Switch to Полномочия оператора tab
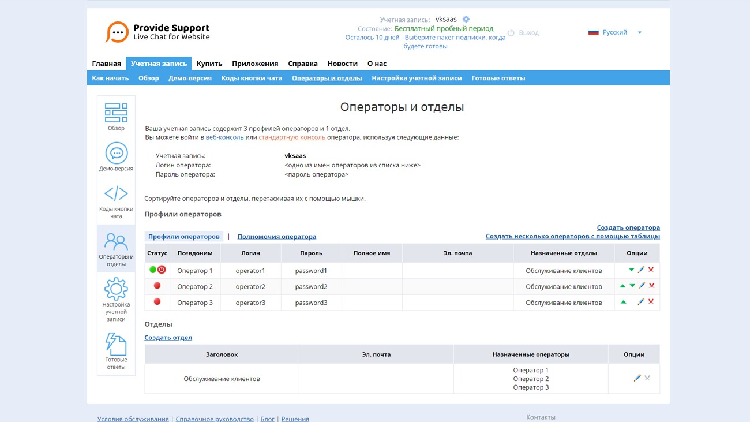Viewport: 750px width, 422px height. pyautogui.click(x=276, y=237)
